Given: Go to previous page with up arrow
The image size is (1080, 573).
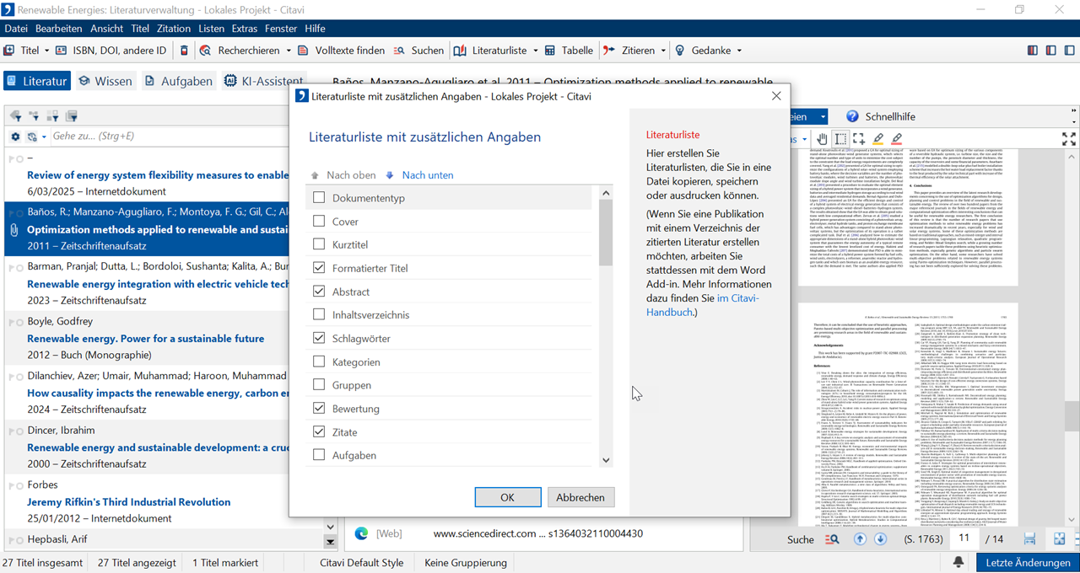Looking at the screenshot, I should tap(860, 539).
